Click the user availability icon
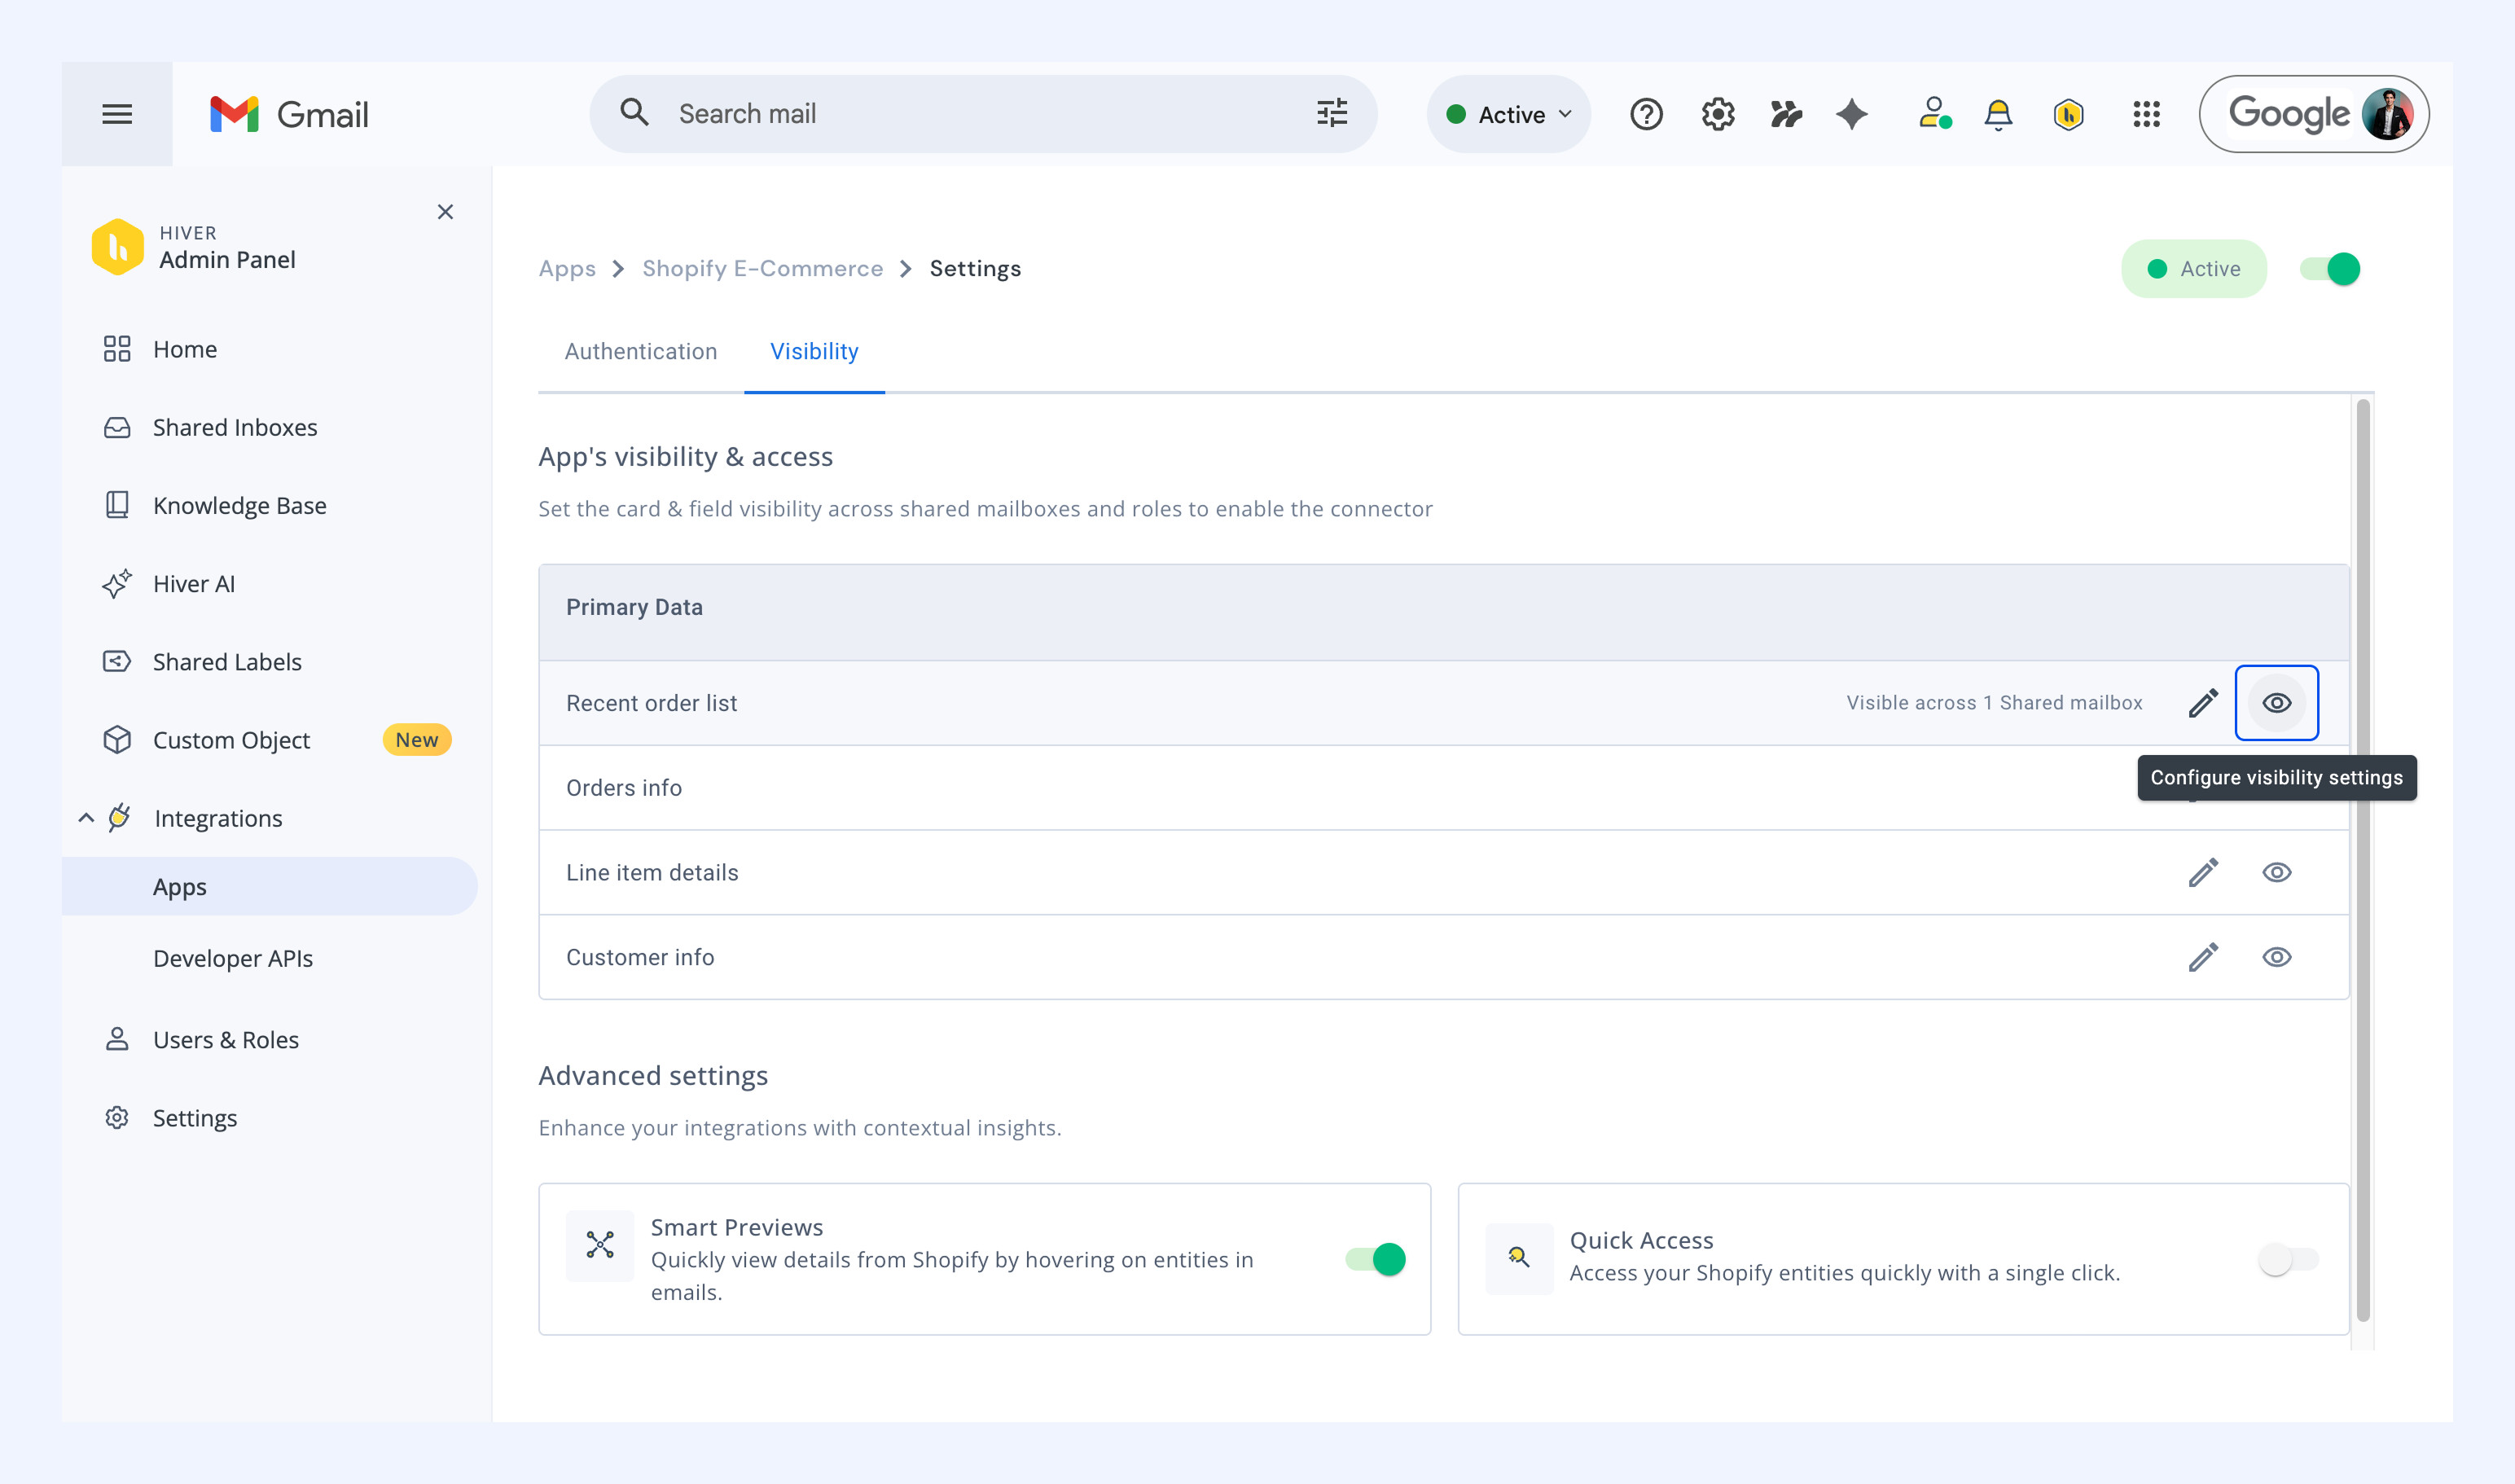The image size is (2515, 1484). tap(1934, 113)
